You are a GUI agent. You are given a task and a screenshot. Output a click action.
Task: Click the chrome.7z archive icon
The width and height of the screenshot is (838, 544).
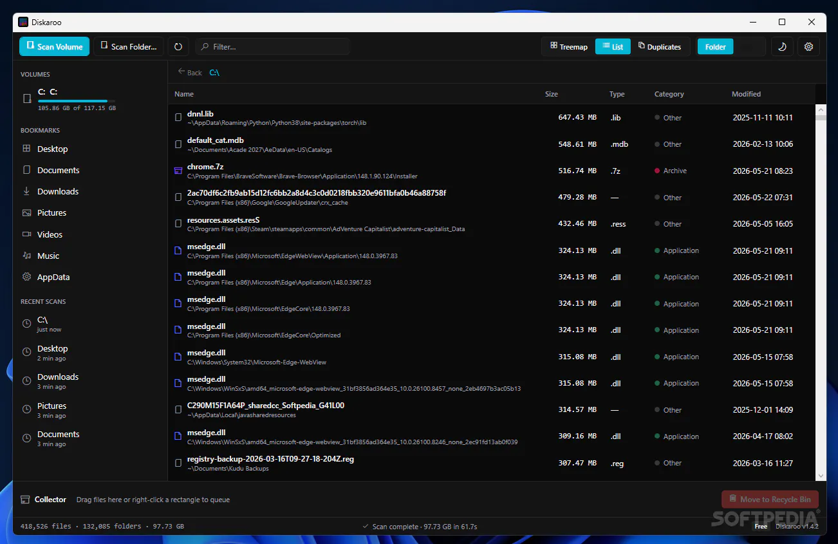point(178,171)
